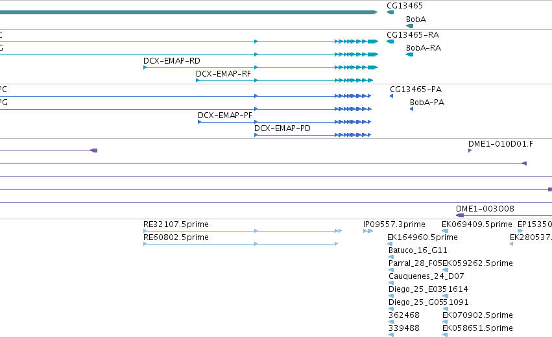Click the IP09557.3prime EST label
This screenshot has width=552, height=338.
click(394, 224)
